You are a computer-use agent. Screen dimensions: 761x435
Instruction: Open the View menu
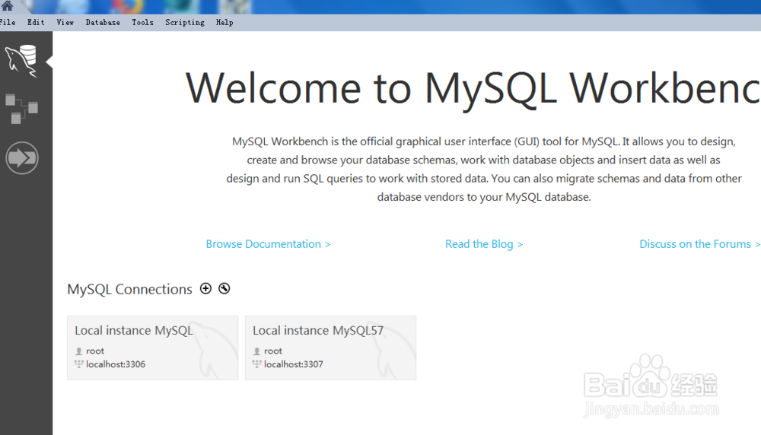[65, 22]
